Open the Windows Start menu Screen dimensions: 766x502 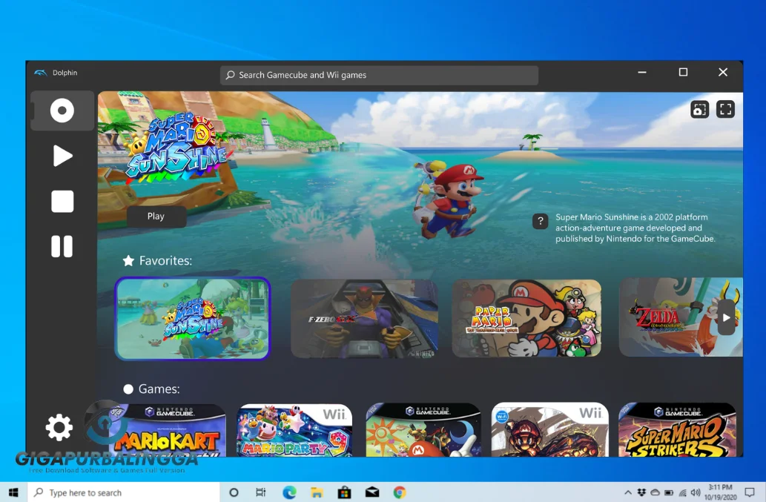[12, 492]
